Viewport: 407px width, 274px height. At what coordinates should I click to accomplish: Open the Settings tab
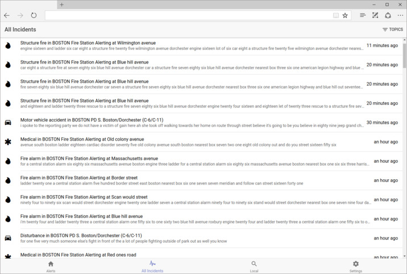pyautogui.click(x=356, y=267)
